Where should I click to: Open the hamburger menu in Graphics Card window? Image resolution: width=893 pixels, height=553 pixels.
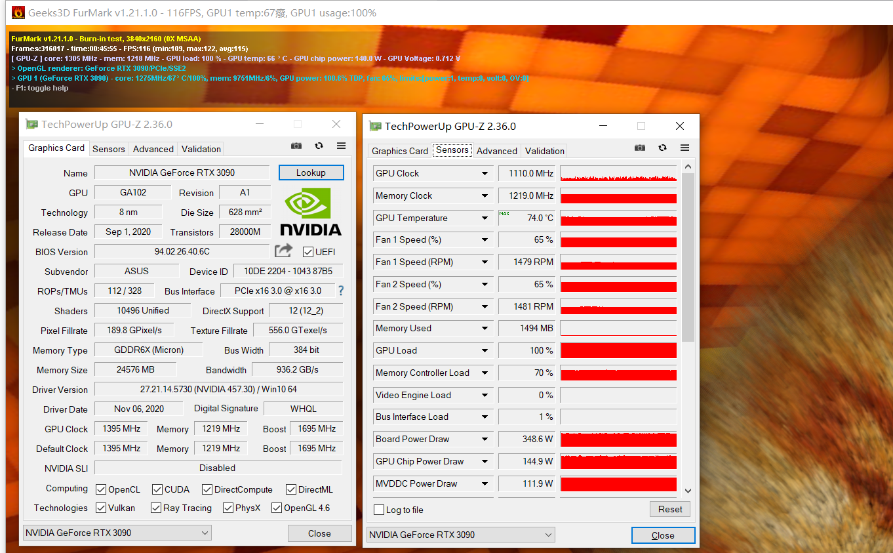(x=341, y=146)
